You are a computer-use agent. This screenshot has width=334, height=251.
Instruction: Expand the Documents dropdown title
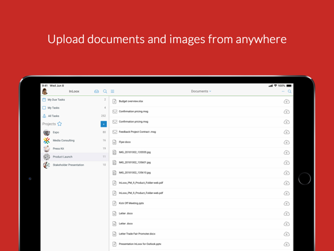pyautogui.click(x=201, y=91)
